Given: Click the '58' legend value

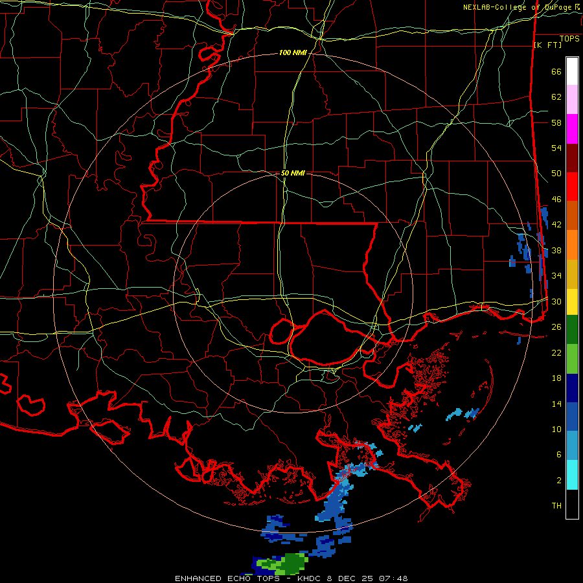Looking at the screenshot, I should coord(556,122).
